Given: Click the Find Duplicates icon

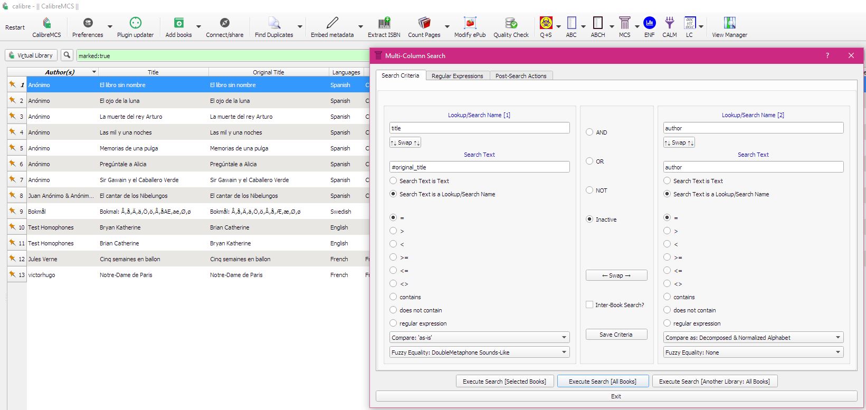Looking at the screenshot, I should tap(273, 24).
